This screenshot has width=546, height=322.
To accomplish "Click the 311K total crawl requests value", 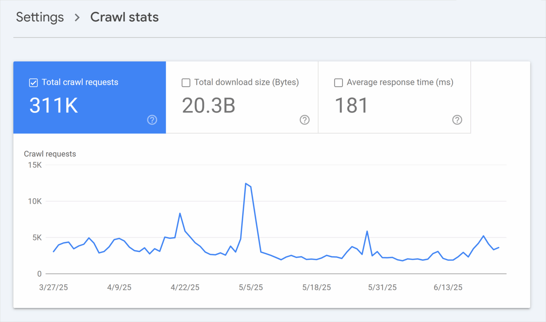I will tap(53, 105).
